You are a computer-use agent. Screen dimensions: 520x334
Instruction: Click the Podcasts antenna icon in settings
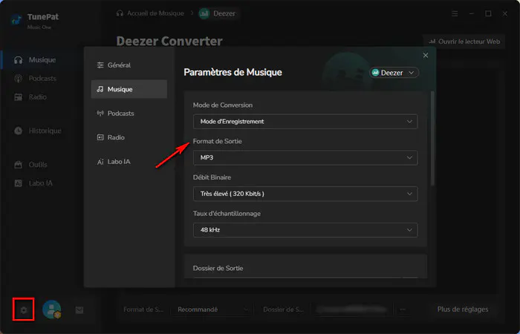tap(100, 114)
